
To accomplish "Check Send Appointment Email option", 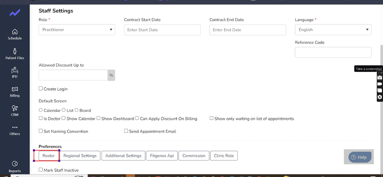I will click(x=126, y=131).
